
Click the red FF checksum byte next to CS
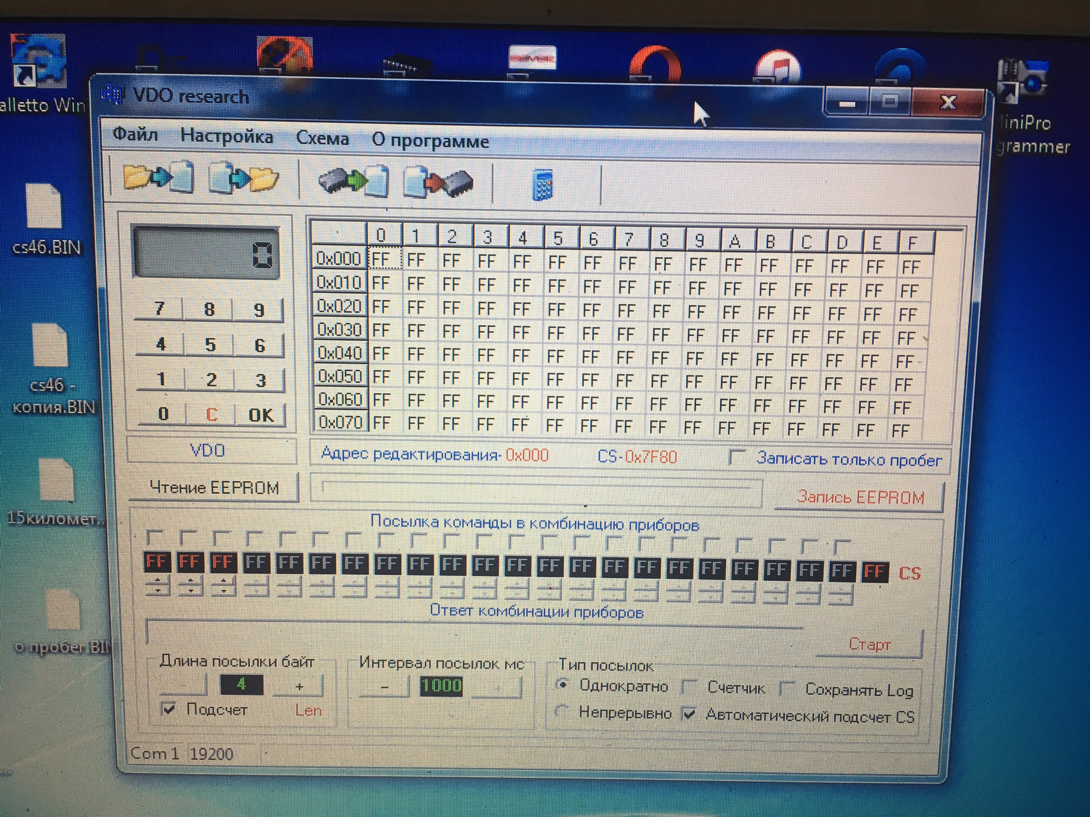[874, 571]
